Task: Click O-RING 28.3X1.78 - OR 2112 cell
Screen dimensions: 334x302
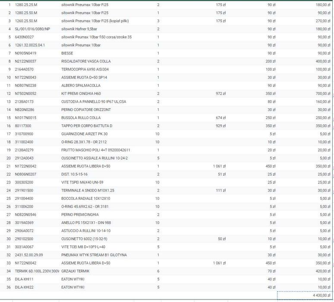Action: tap(84, 142)
